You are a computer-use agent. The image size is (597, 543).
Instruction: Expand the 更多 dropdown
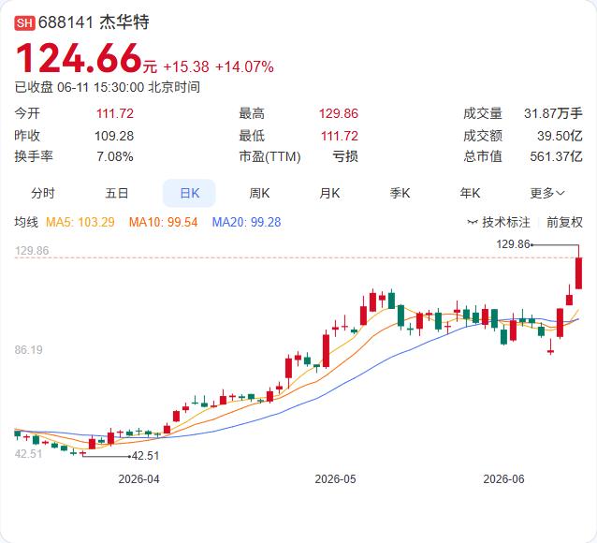point(547,193)
